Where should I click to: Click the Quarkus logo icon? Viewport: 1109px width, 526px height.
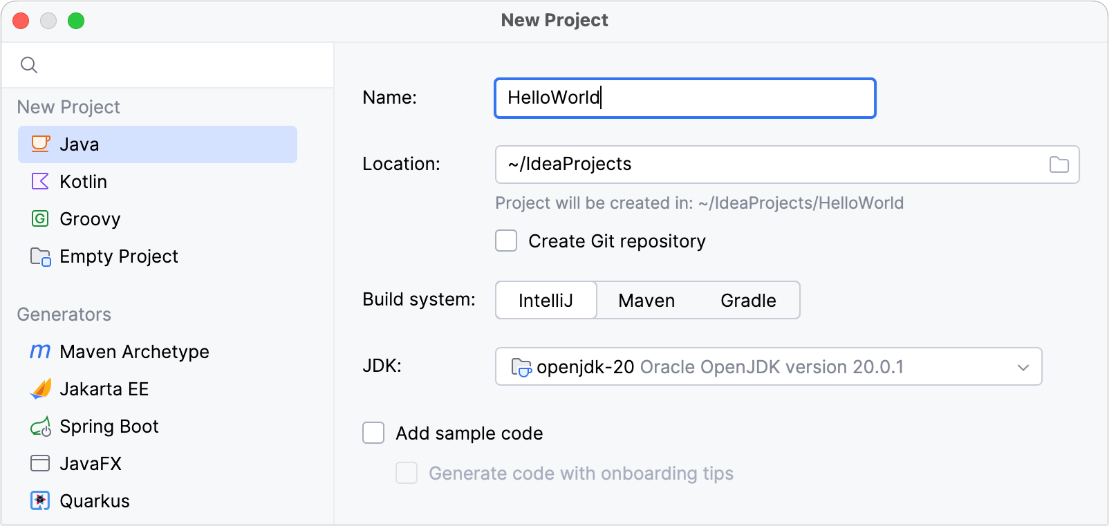(x=40, y=500)
